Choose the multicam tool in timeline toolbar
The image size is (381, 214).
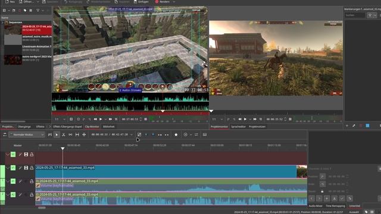(x=84, y=135)
